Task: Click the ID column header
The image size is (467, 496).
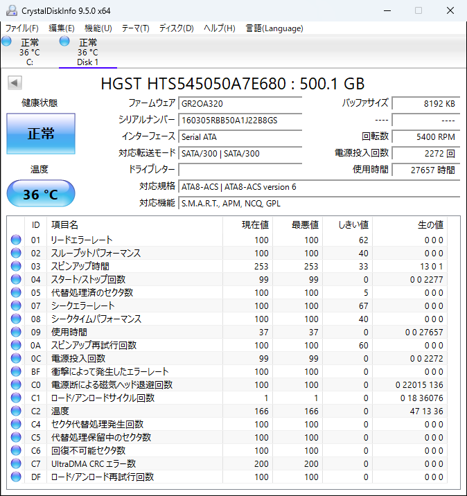Action: 35,225
